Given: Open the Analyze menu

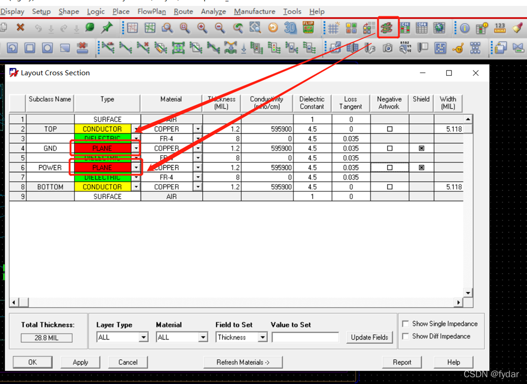Looking at the screenshot, I should [x=213, y=12].
